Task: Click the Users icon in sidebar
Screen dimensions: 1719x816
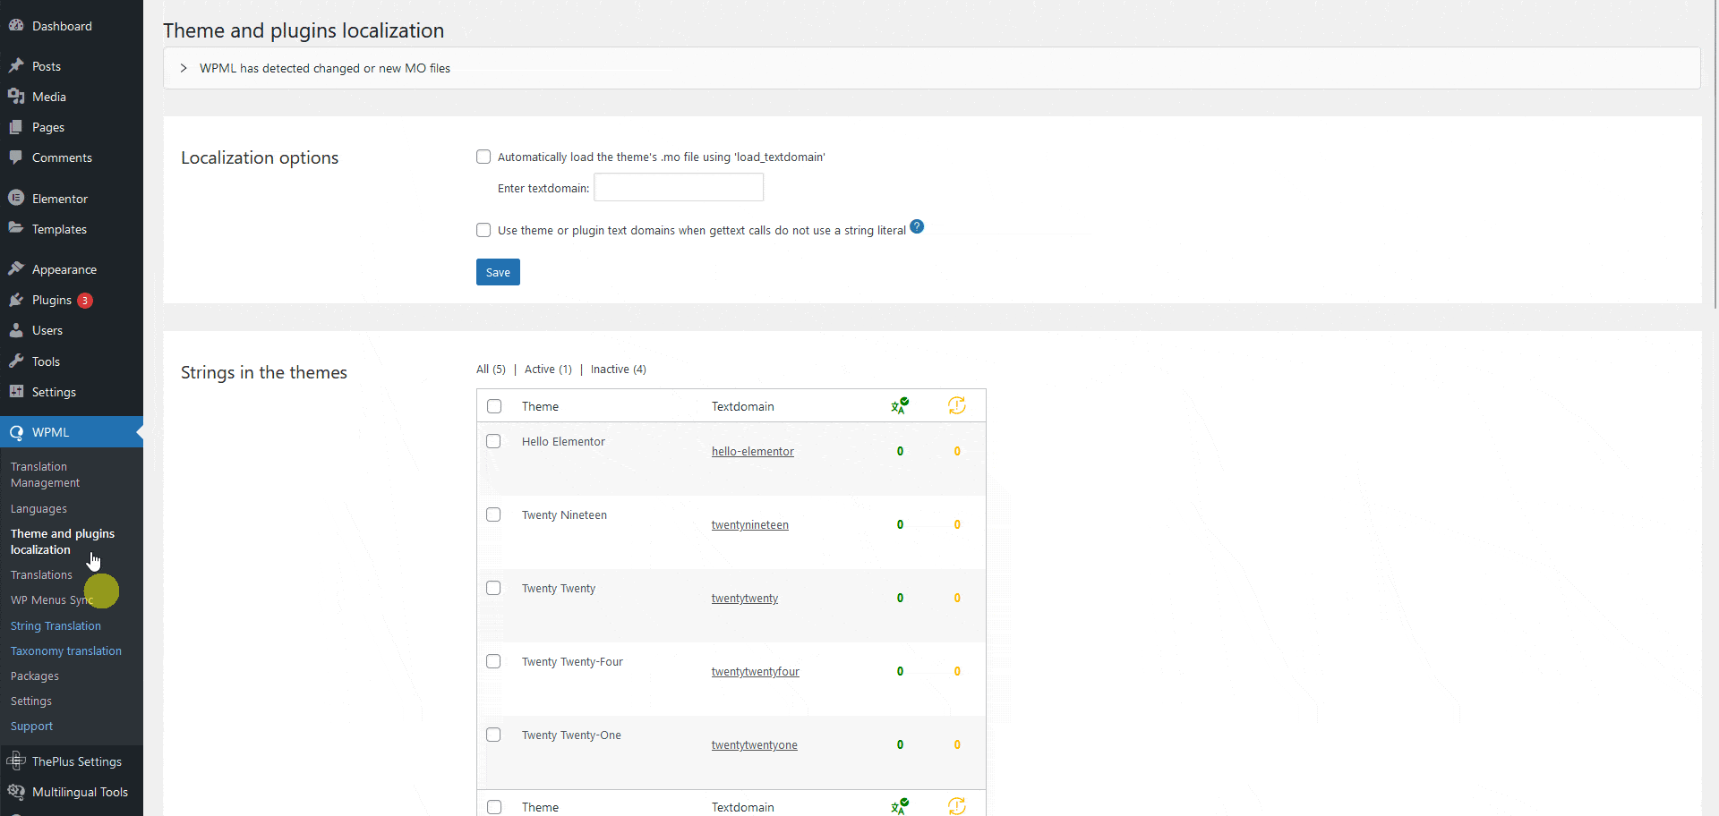Action: [16, 330]
